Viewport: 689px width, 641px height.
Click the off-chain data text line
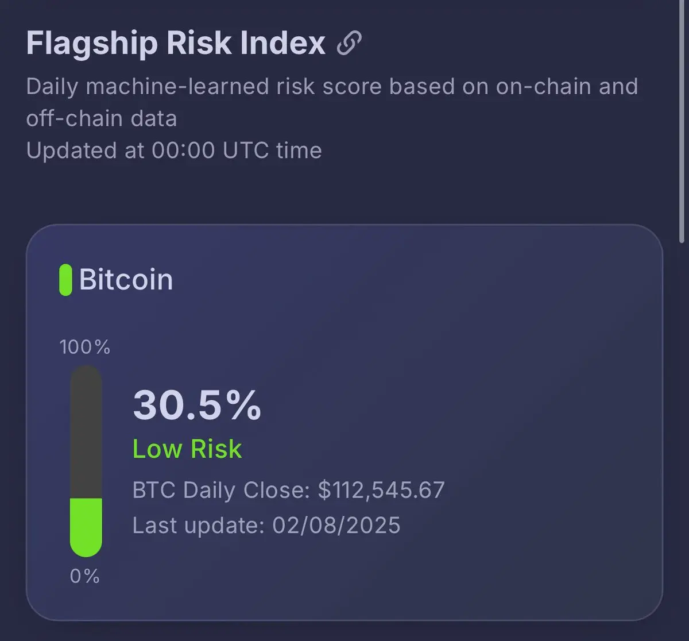(x=102, y=118)
